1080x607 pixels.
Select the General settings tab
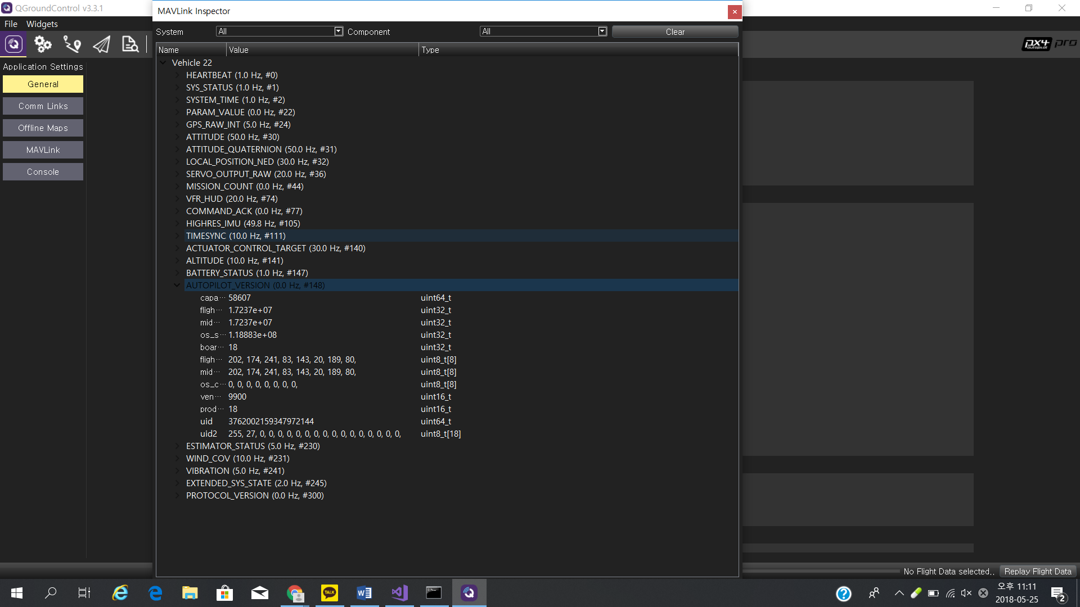point(43,84)
